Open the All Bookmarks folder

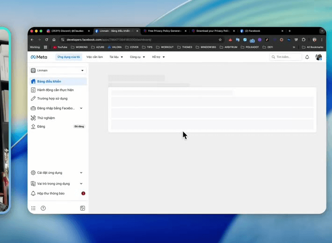[x=312, y=47]
